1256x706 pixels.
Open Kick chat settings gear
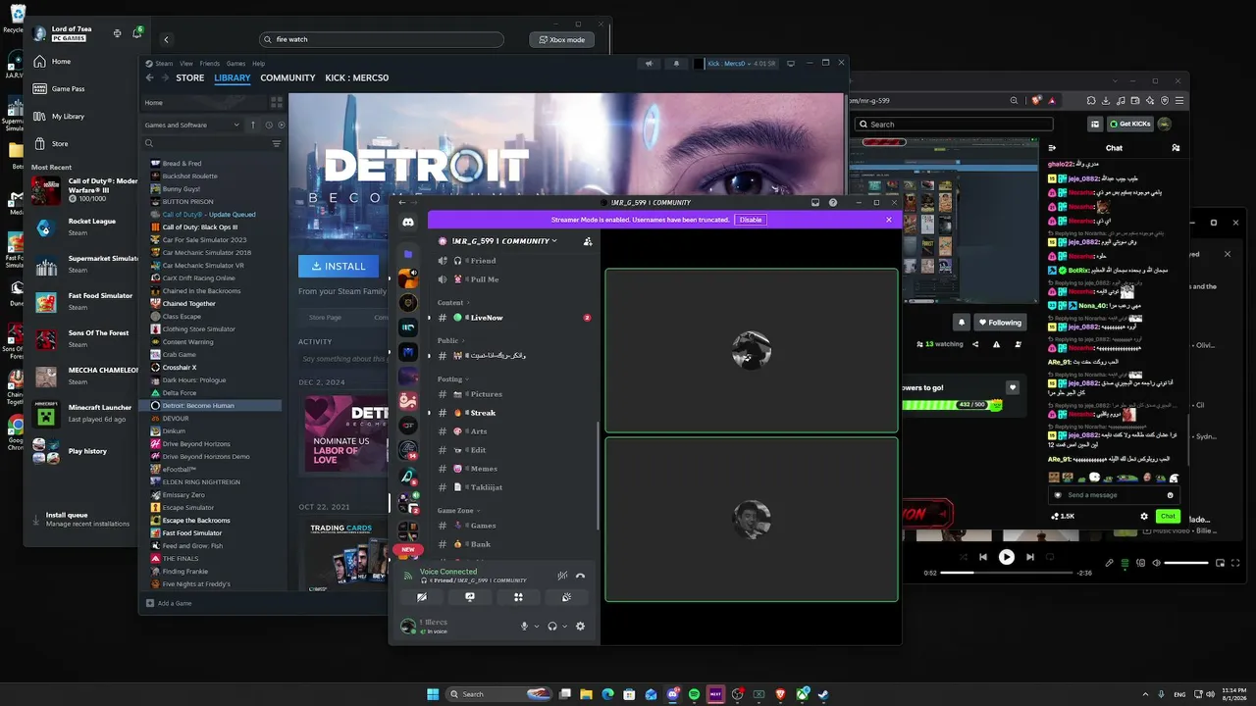coord(1144,516)
